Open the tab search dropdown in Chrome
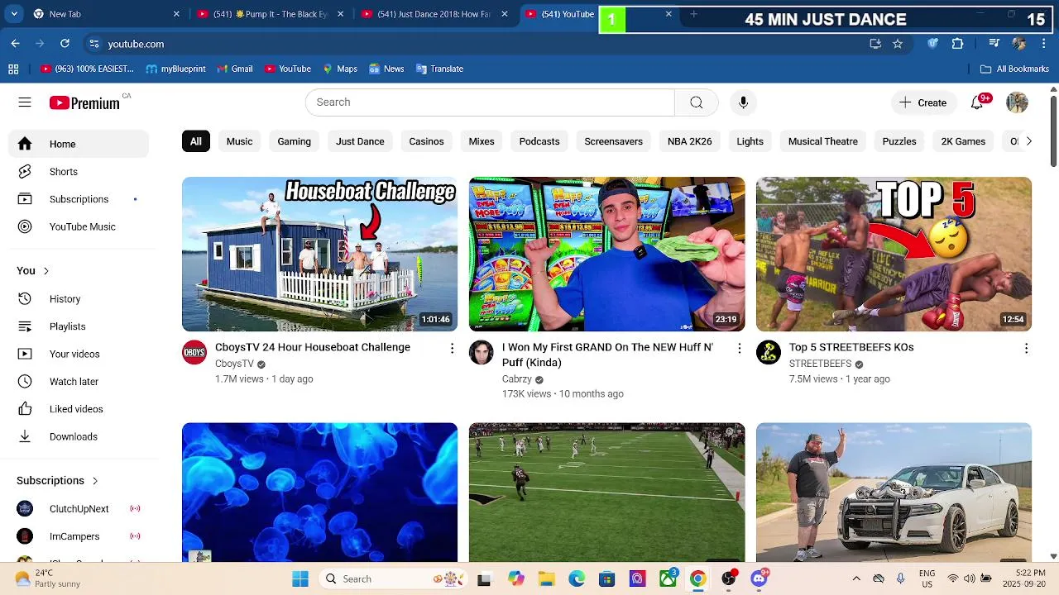 click(x=14, y=14)
